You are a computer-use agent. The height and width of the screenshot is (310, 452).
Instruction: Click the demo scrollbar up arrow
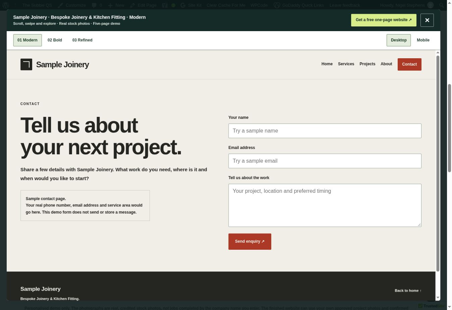pyautogui.click(x=438, y=53)
